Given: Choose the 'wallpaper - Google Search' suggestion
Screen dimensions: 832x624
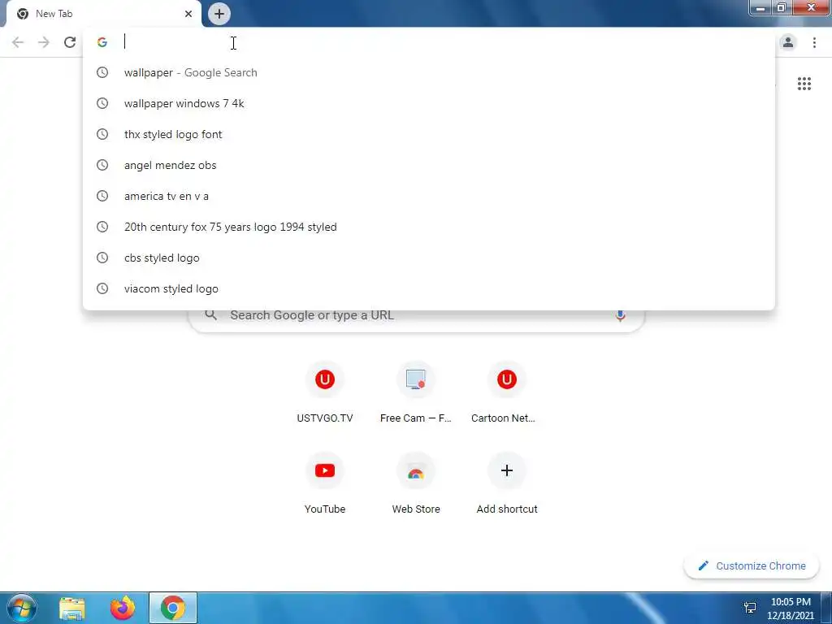Looking at the screenshot, I should (429, 72).
